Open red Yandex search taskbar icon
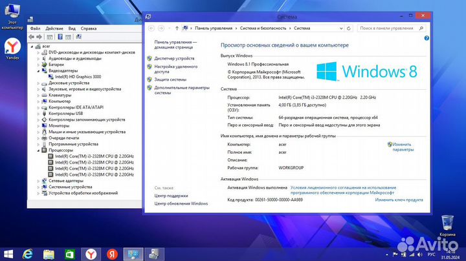The height and width of the screenshot is (261, 466). (112, 254)
